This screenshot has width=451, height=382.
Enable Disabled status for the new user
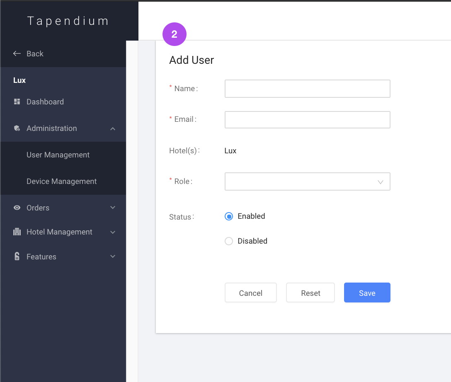pyautogui.click(x=229, y=241)
